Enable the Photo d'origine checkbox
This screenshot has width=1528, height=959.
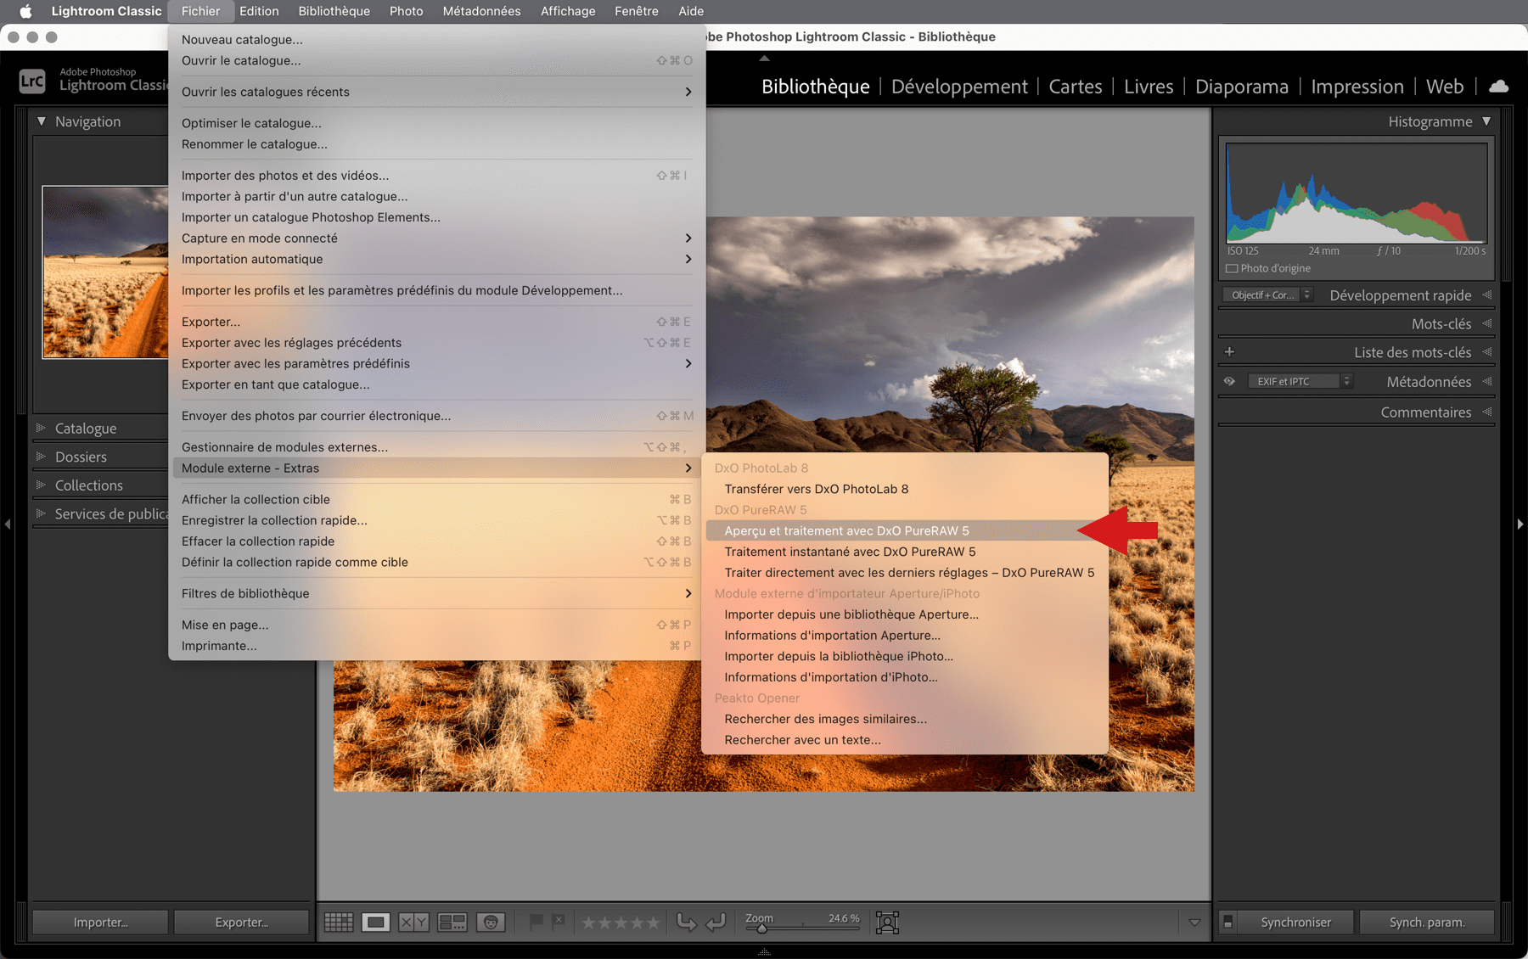[1232, 268]
